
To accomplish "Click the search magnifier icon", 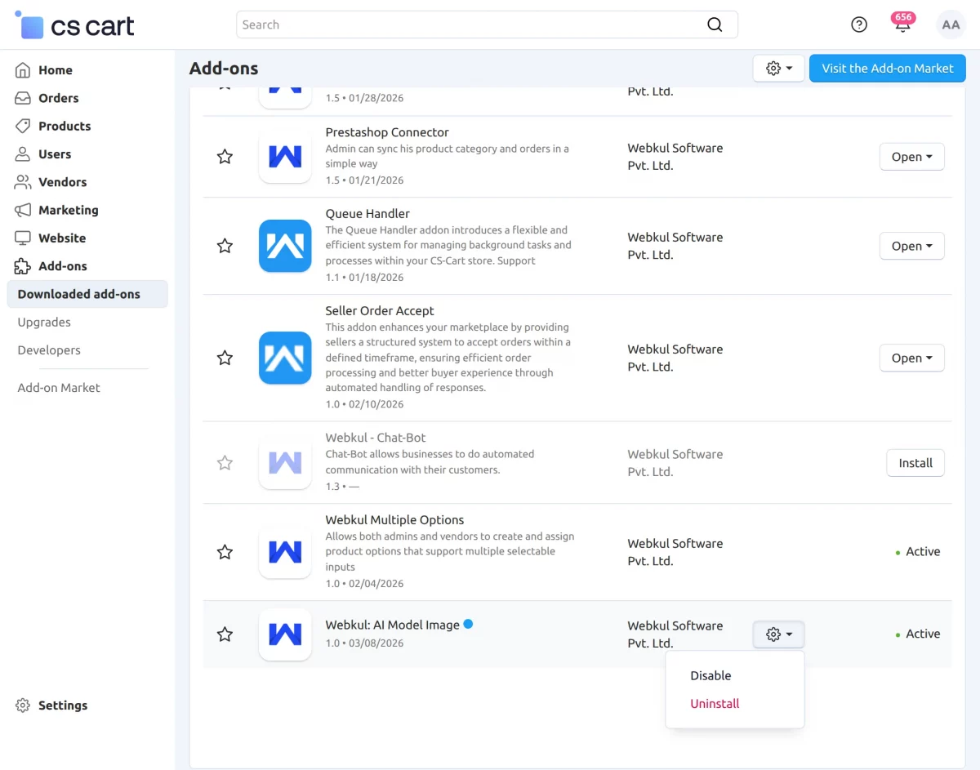I will click(x=715, y=24).
